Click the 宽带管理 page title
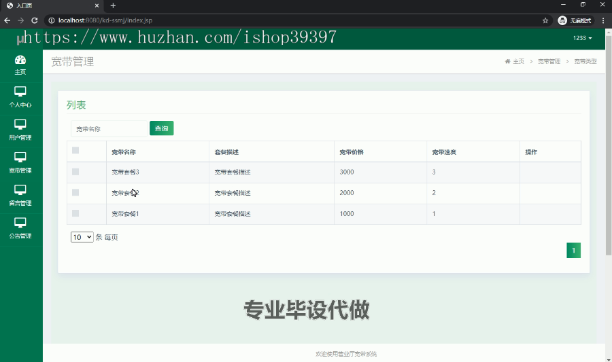Viewport: 612px width, 362px height. pyautogui.click(x=73, y=62)
